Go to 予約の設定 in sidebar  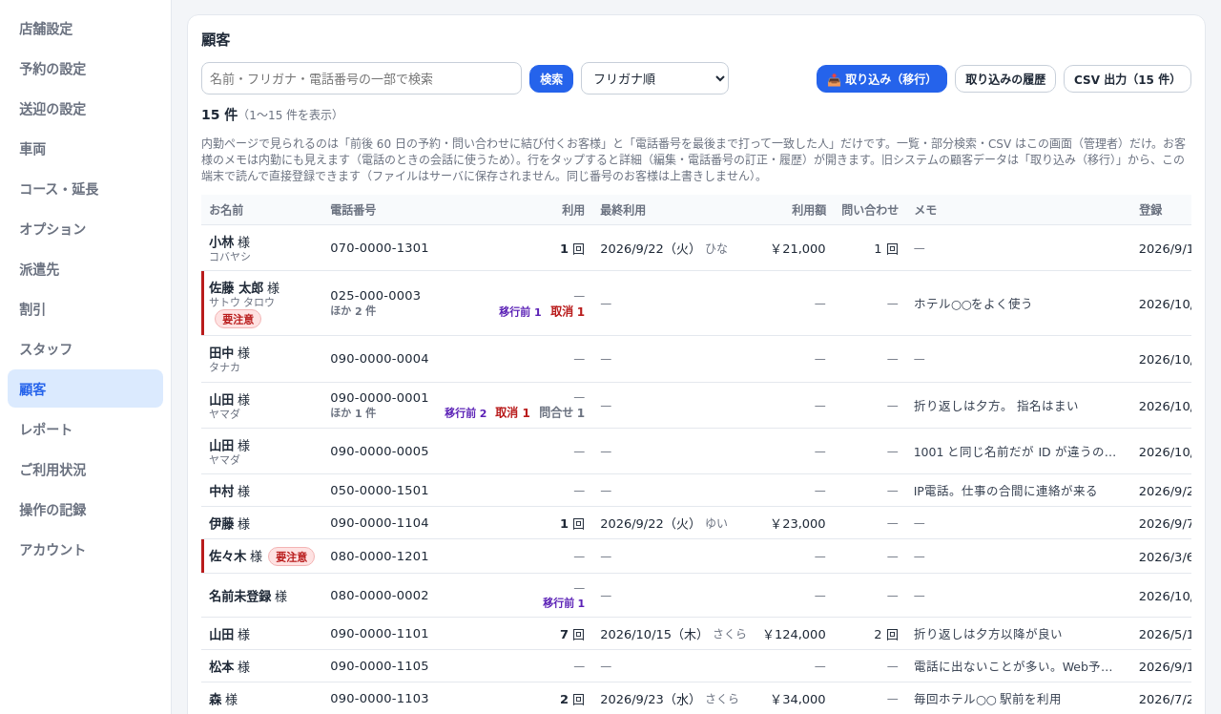tap(85, 69)
